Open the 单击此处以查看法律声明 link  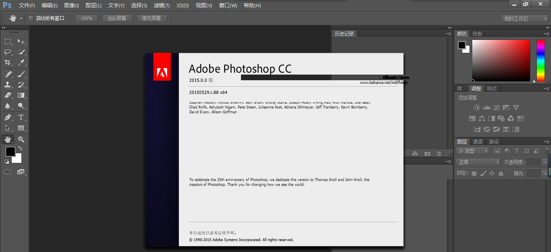pos(212,233)
